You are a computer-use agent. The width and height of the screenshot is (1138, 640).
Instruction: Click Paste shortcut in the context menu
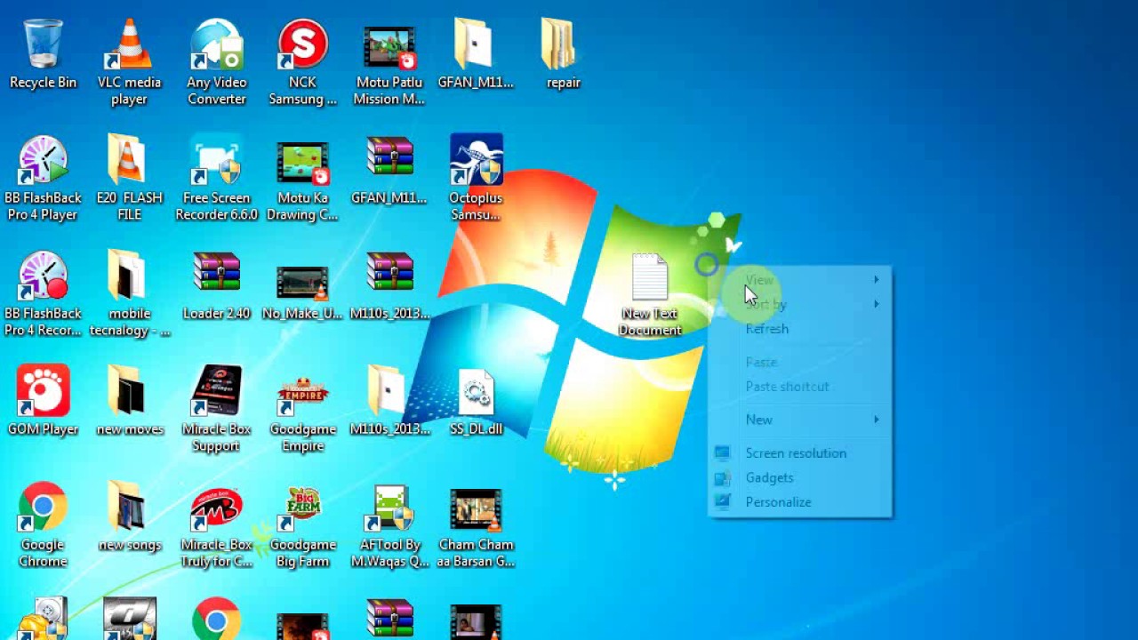[x=800, y=387]
